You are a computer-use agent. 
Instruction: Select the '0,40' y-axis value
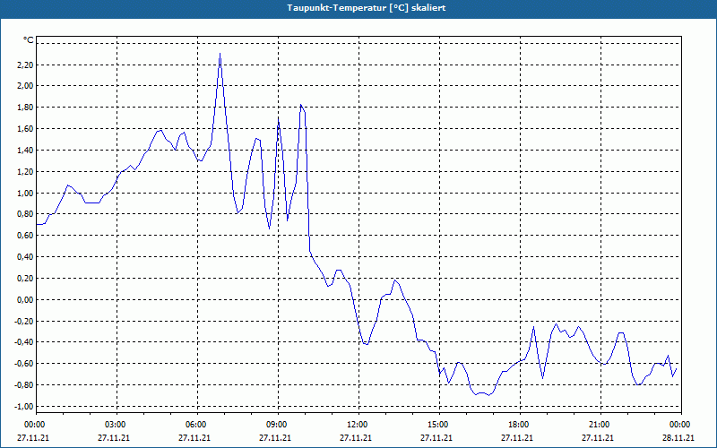point(24,257)
